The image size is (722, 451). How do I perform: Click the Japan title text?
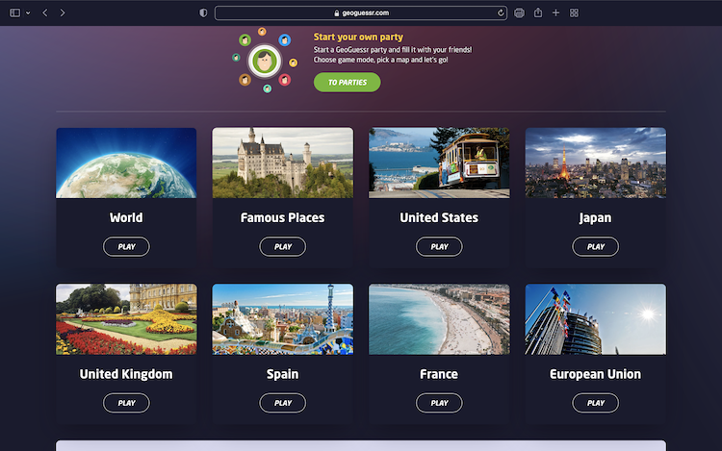(x=595, y=218)
